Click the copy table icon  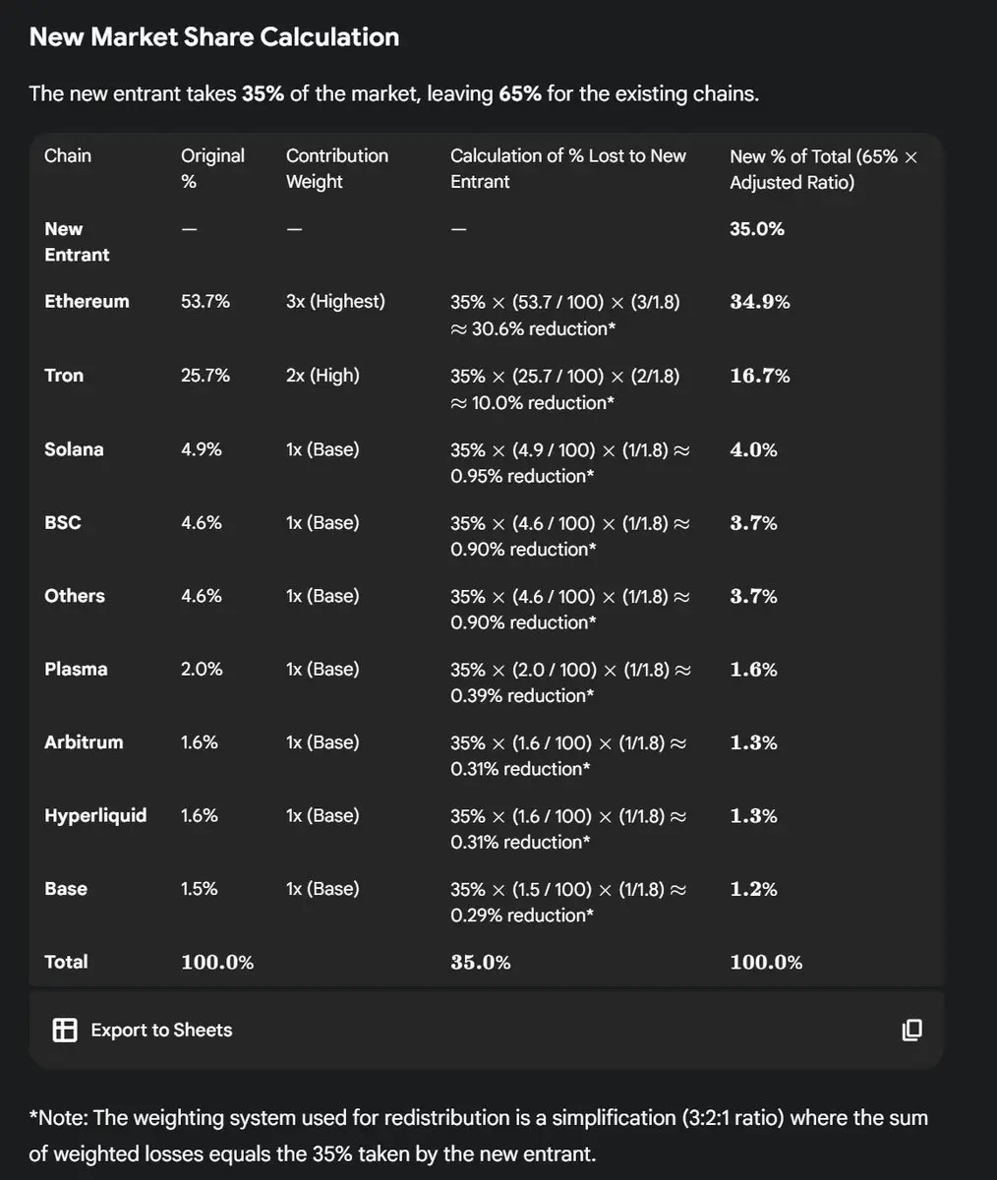click(911, 1030)
